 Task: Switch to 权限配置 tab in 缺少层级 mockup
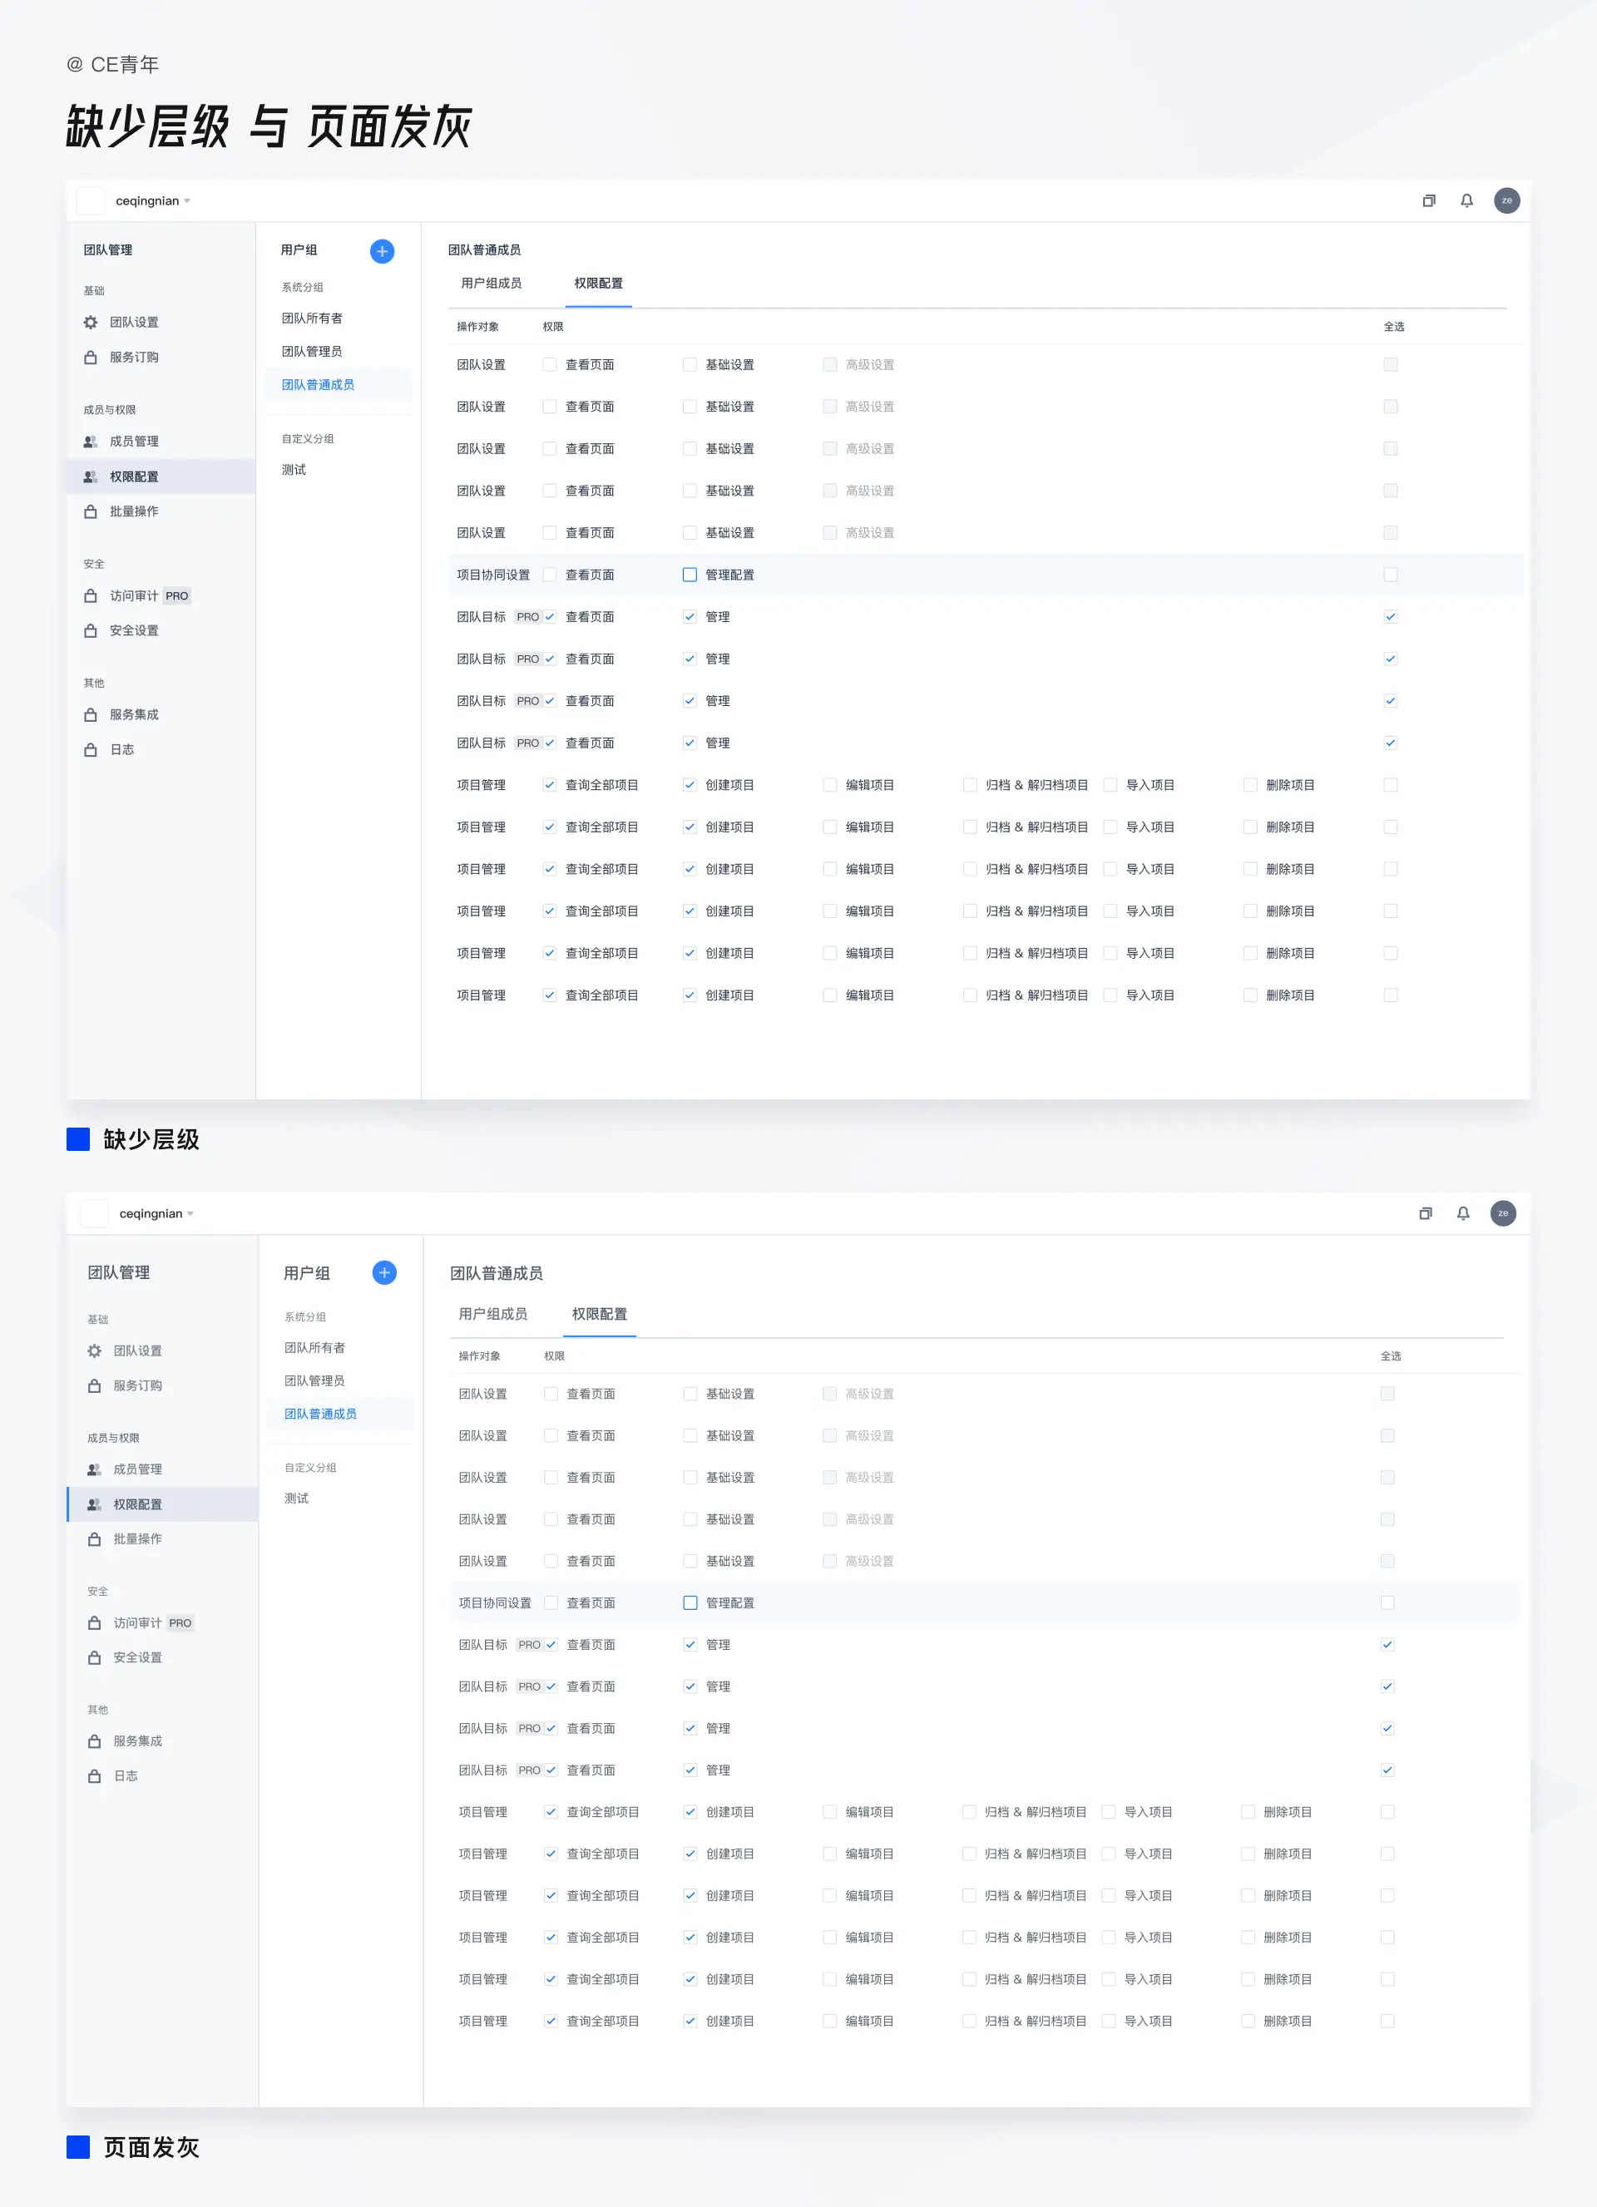(599, 284)
